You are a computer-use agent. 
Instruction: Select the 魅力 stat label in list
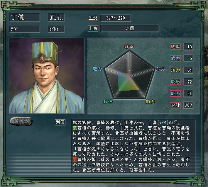(175, 93)
